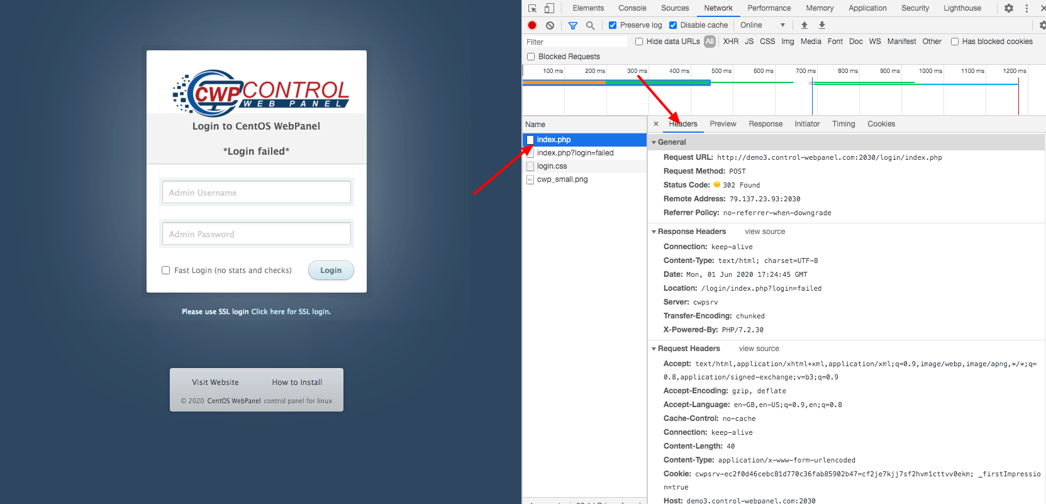Screen dimensions: 1046x504
Task: Filter requests by Media
Action: 811,42
